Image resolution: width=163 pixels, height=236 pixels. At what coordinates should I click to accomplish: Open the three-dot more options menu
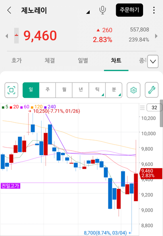point(154,10)
